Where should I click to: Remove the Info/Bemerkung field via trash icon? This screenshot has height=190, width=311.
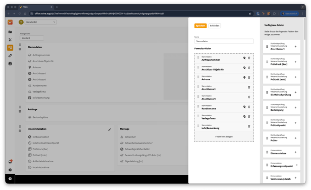(249, 126)
